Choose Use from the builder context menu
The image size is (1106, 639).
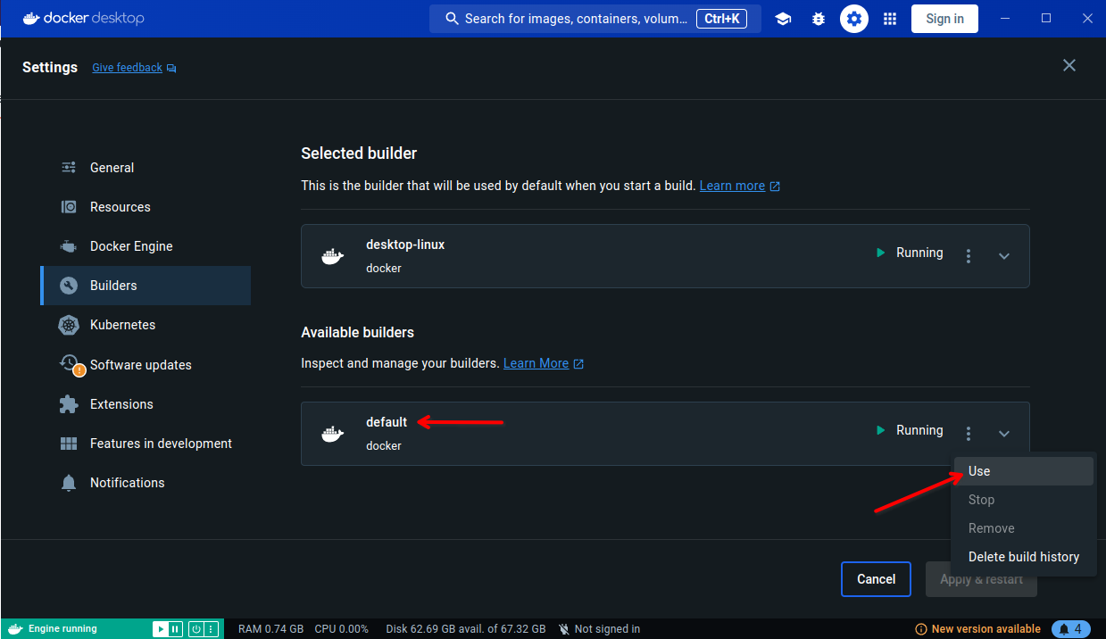(x=1024, y=471)
